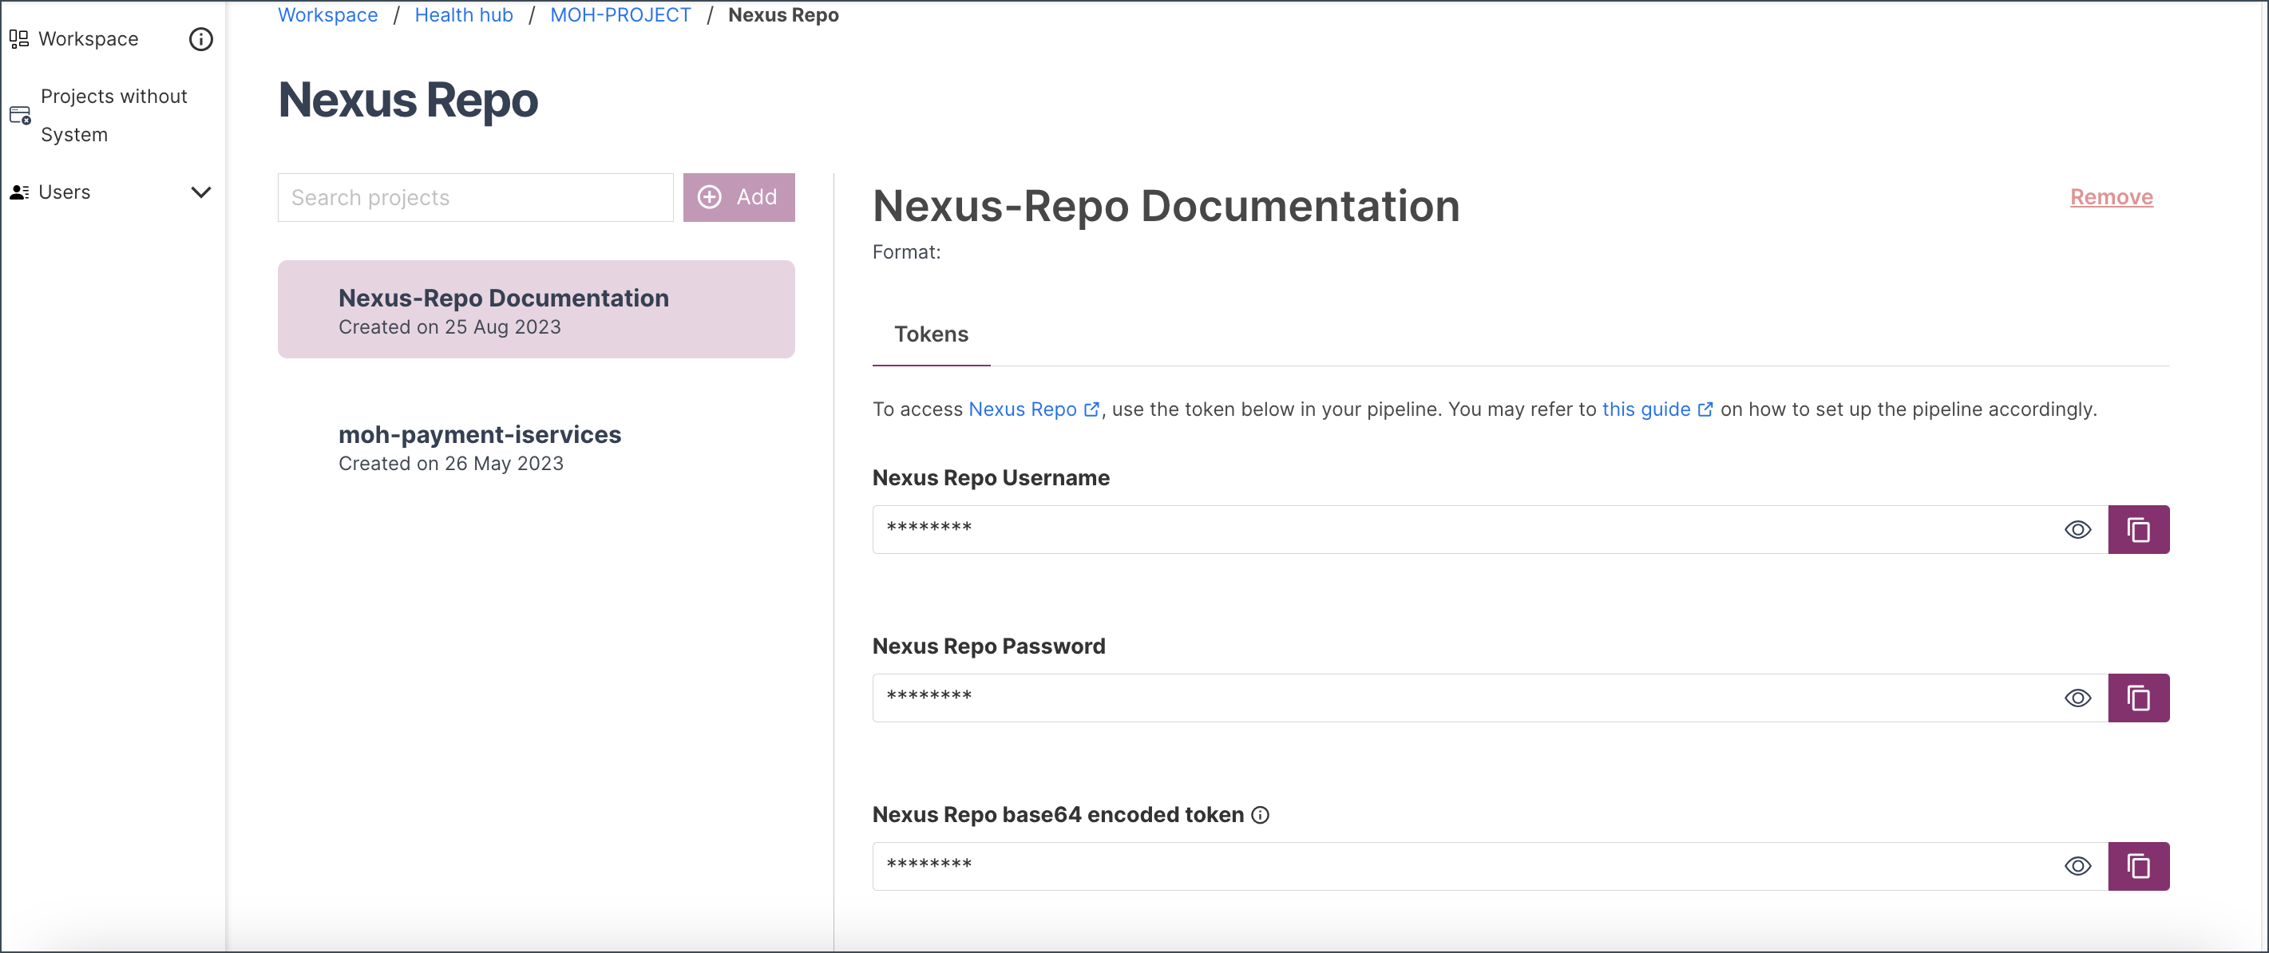Image resolution: width=2269 pixels, height=953 pixels.
Task: Click the Search projects input field
Action: point(474,197)
